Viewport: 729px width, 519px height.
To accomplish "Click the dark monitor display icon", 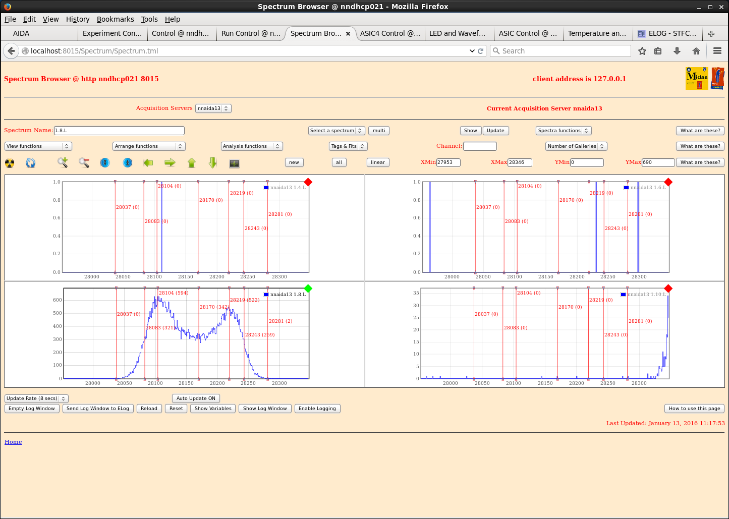I will [234, 163].
